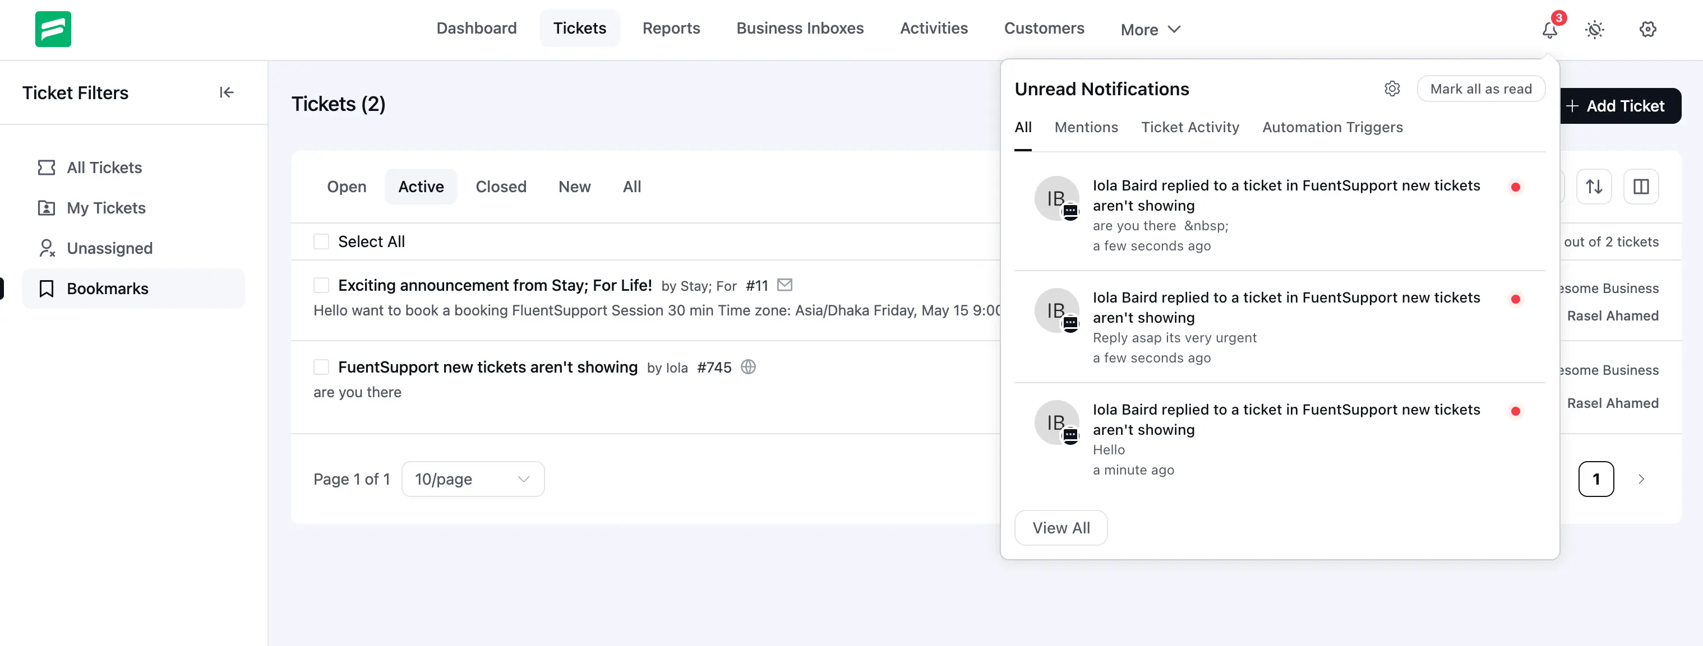This screenshot has width=1703, height=646.
Task: Expand the More navigation dropdown
Action: pos(1150,30)
